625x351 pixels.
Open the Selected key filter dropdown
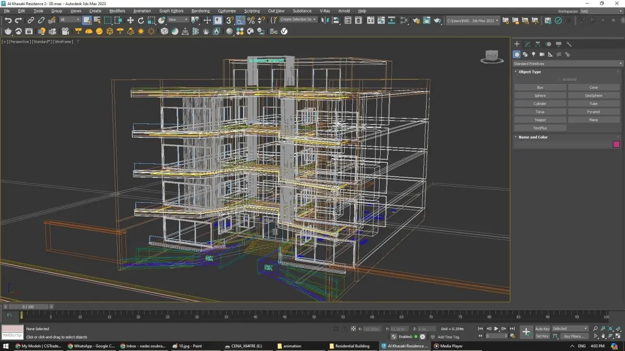point(570,329)
